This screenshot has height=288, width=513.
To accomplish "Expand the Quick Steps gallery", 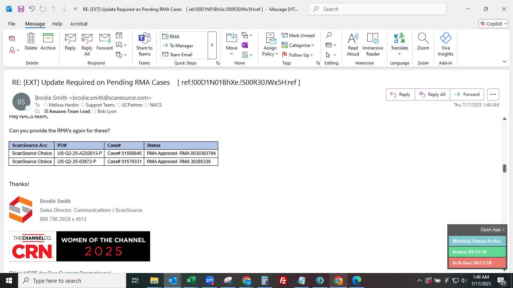I will (212, 45).
